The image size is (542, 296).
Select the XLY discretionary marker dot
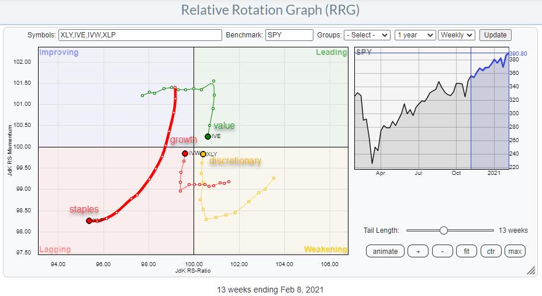(x=203, y=154)
